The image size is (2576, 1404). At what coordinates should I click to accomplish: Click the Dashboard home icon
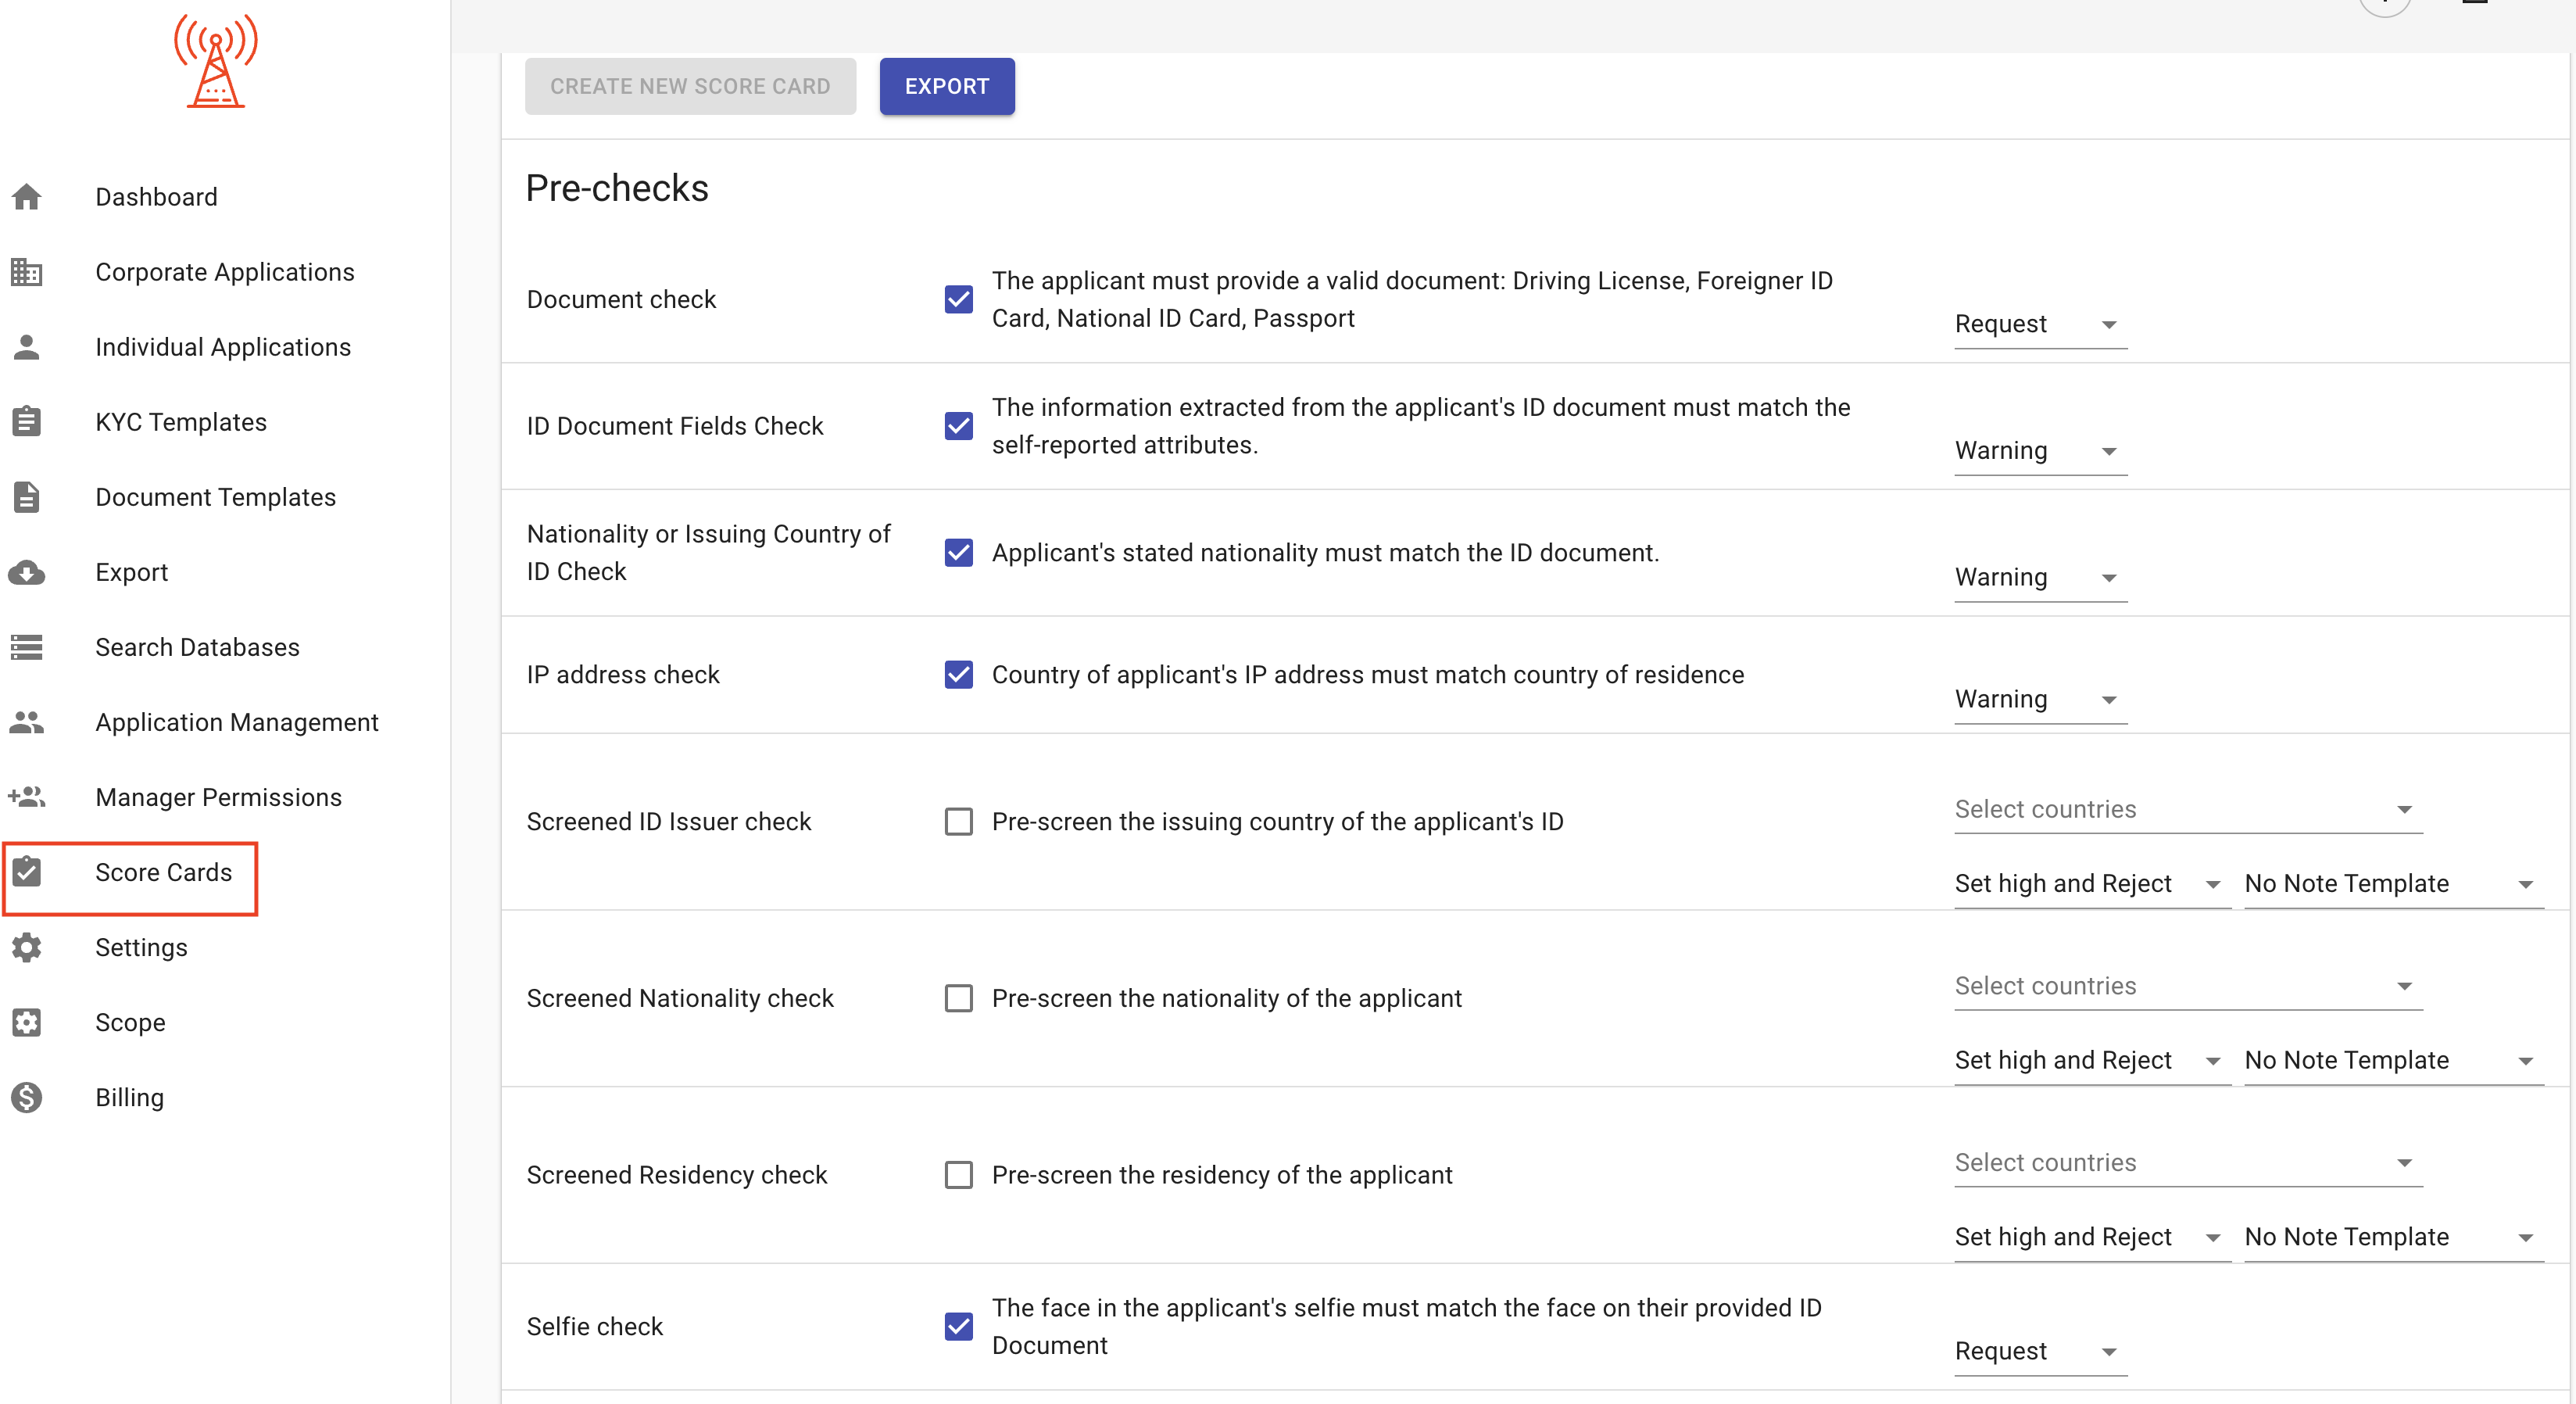point(27,197)
